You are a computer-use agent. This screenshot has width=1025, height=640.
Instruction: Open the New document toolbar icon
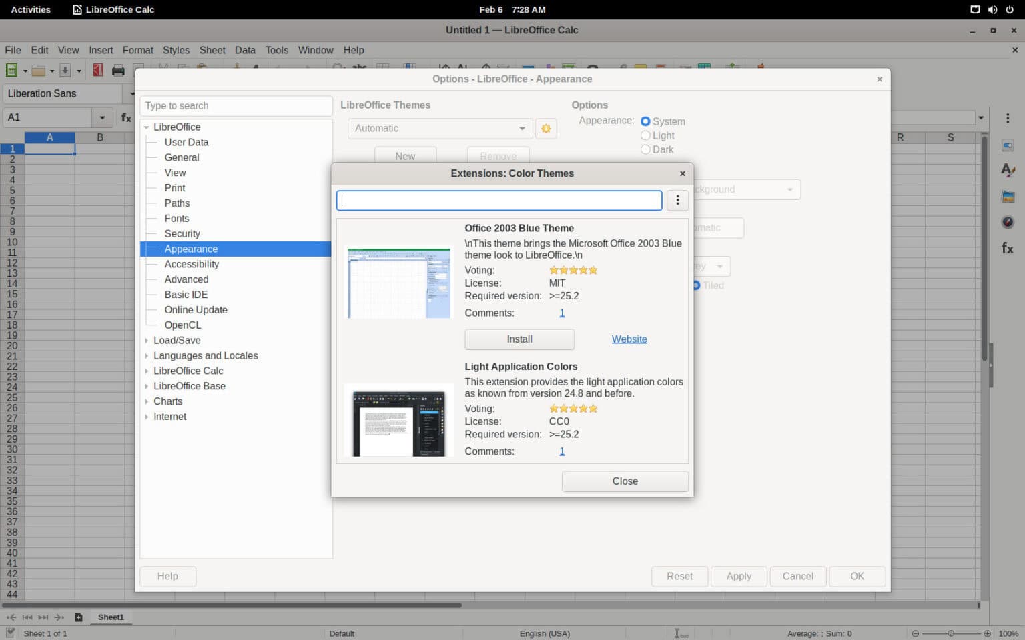(x=11, y=69)
